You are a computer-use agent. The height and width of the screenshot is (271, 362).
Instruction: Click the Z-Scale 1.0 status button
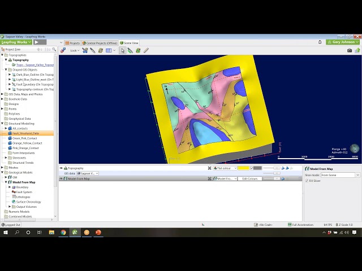pyautogui.click(x=344, y=225)
